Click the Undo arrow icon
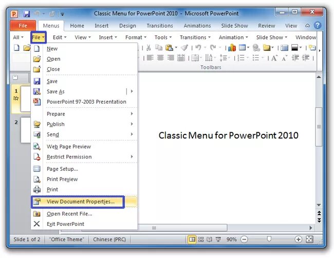Screen dimensions: 334x258 coord(198,48)
